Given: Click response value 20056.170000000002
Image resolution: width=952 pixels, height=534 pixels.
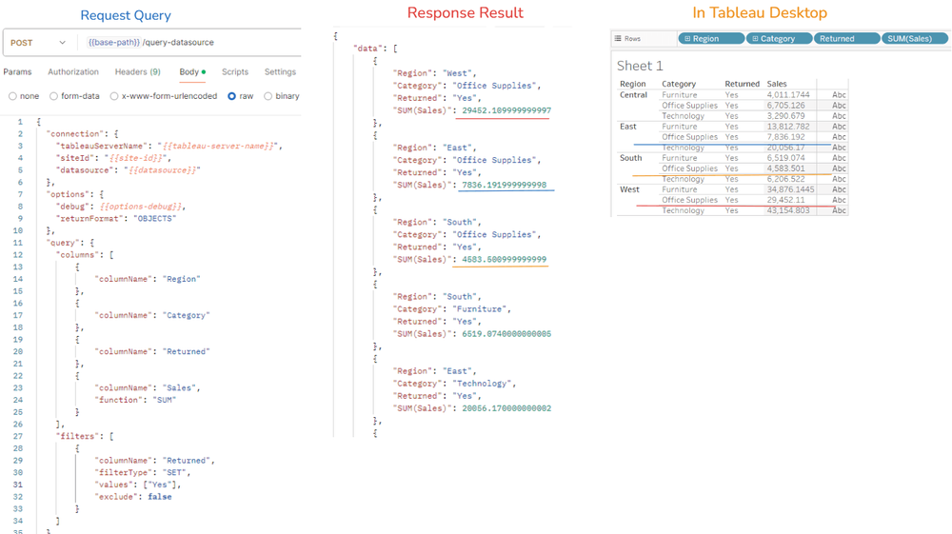Looking at the screenshot, I should tap(506, 408).
